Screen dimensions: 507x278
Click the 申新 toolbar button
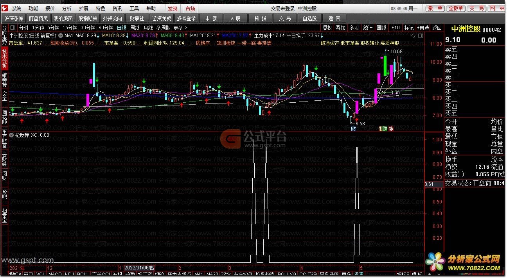(211, 18)
